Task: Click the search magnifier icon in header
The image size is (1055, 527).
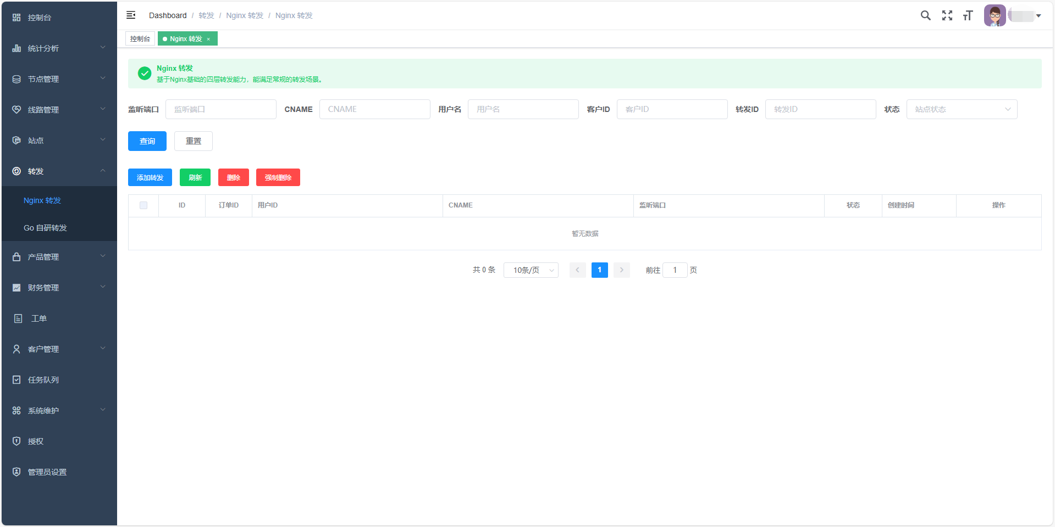Action: point(925,15)
